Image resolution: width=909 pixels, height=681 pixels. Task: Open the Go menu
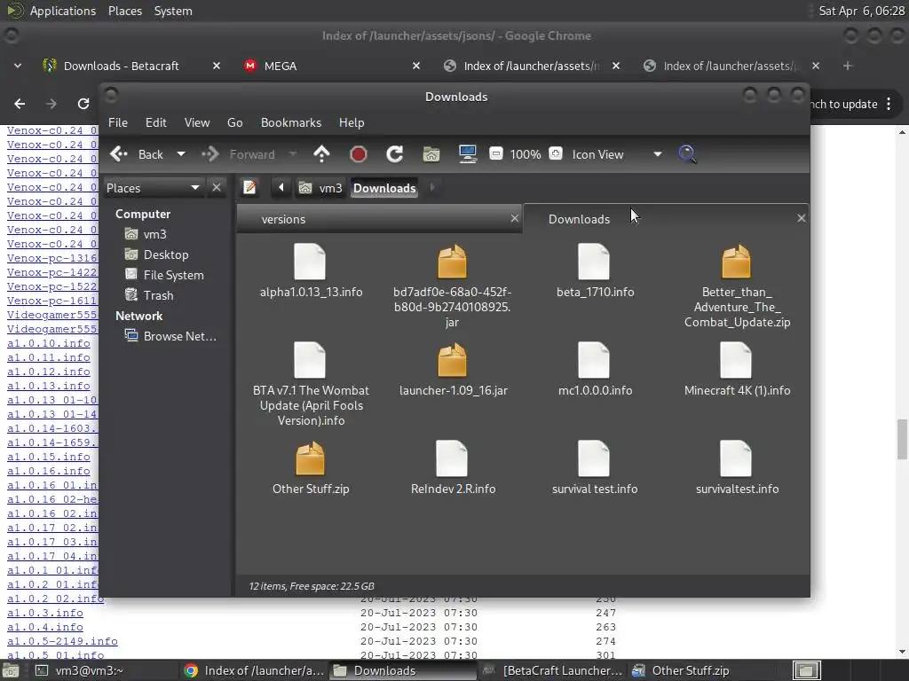[x=234, y=122]
